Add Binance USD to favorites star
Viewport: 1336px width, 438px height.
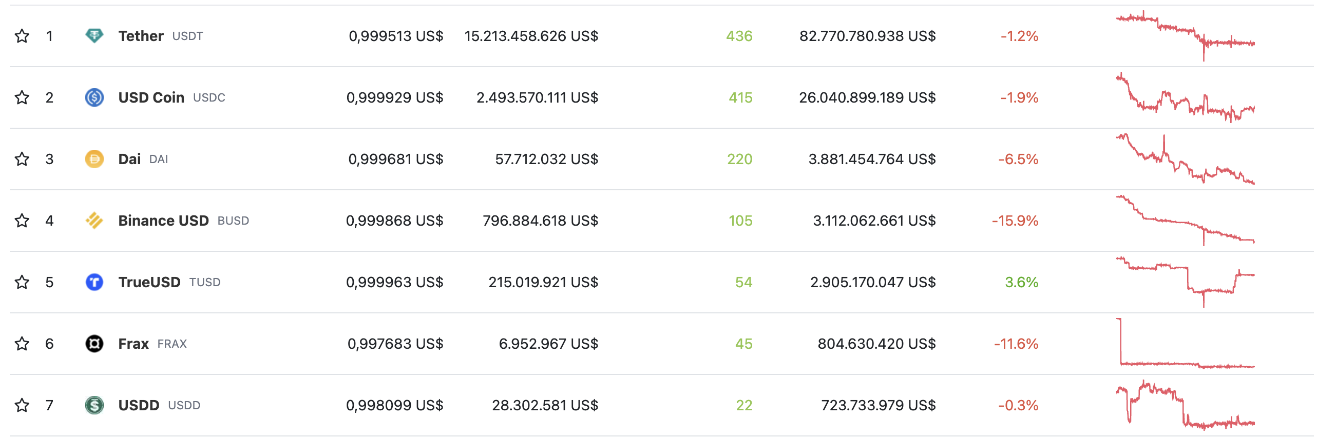click(22, 221)
